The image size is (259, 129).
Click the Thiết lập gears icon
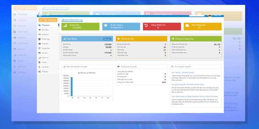(x=39, y=71)
